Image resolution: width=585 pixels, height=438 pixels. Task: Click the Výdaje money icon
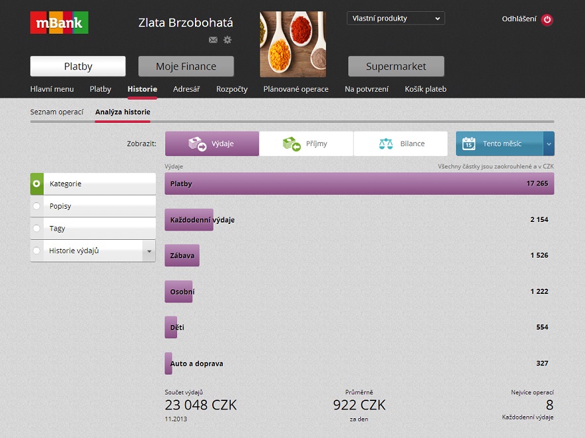[198, 143]
